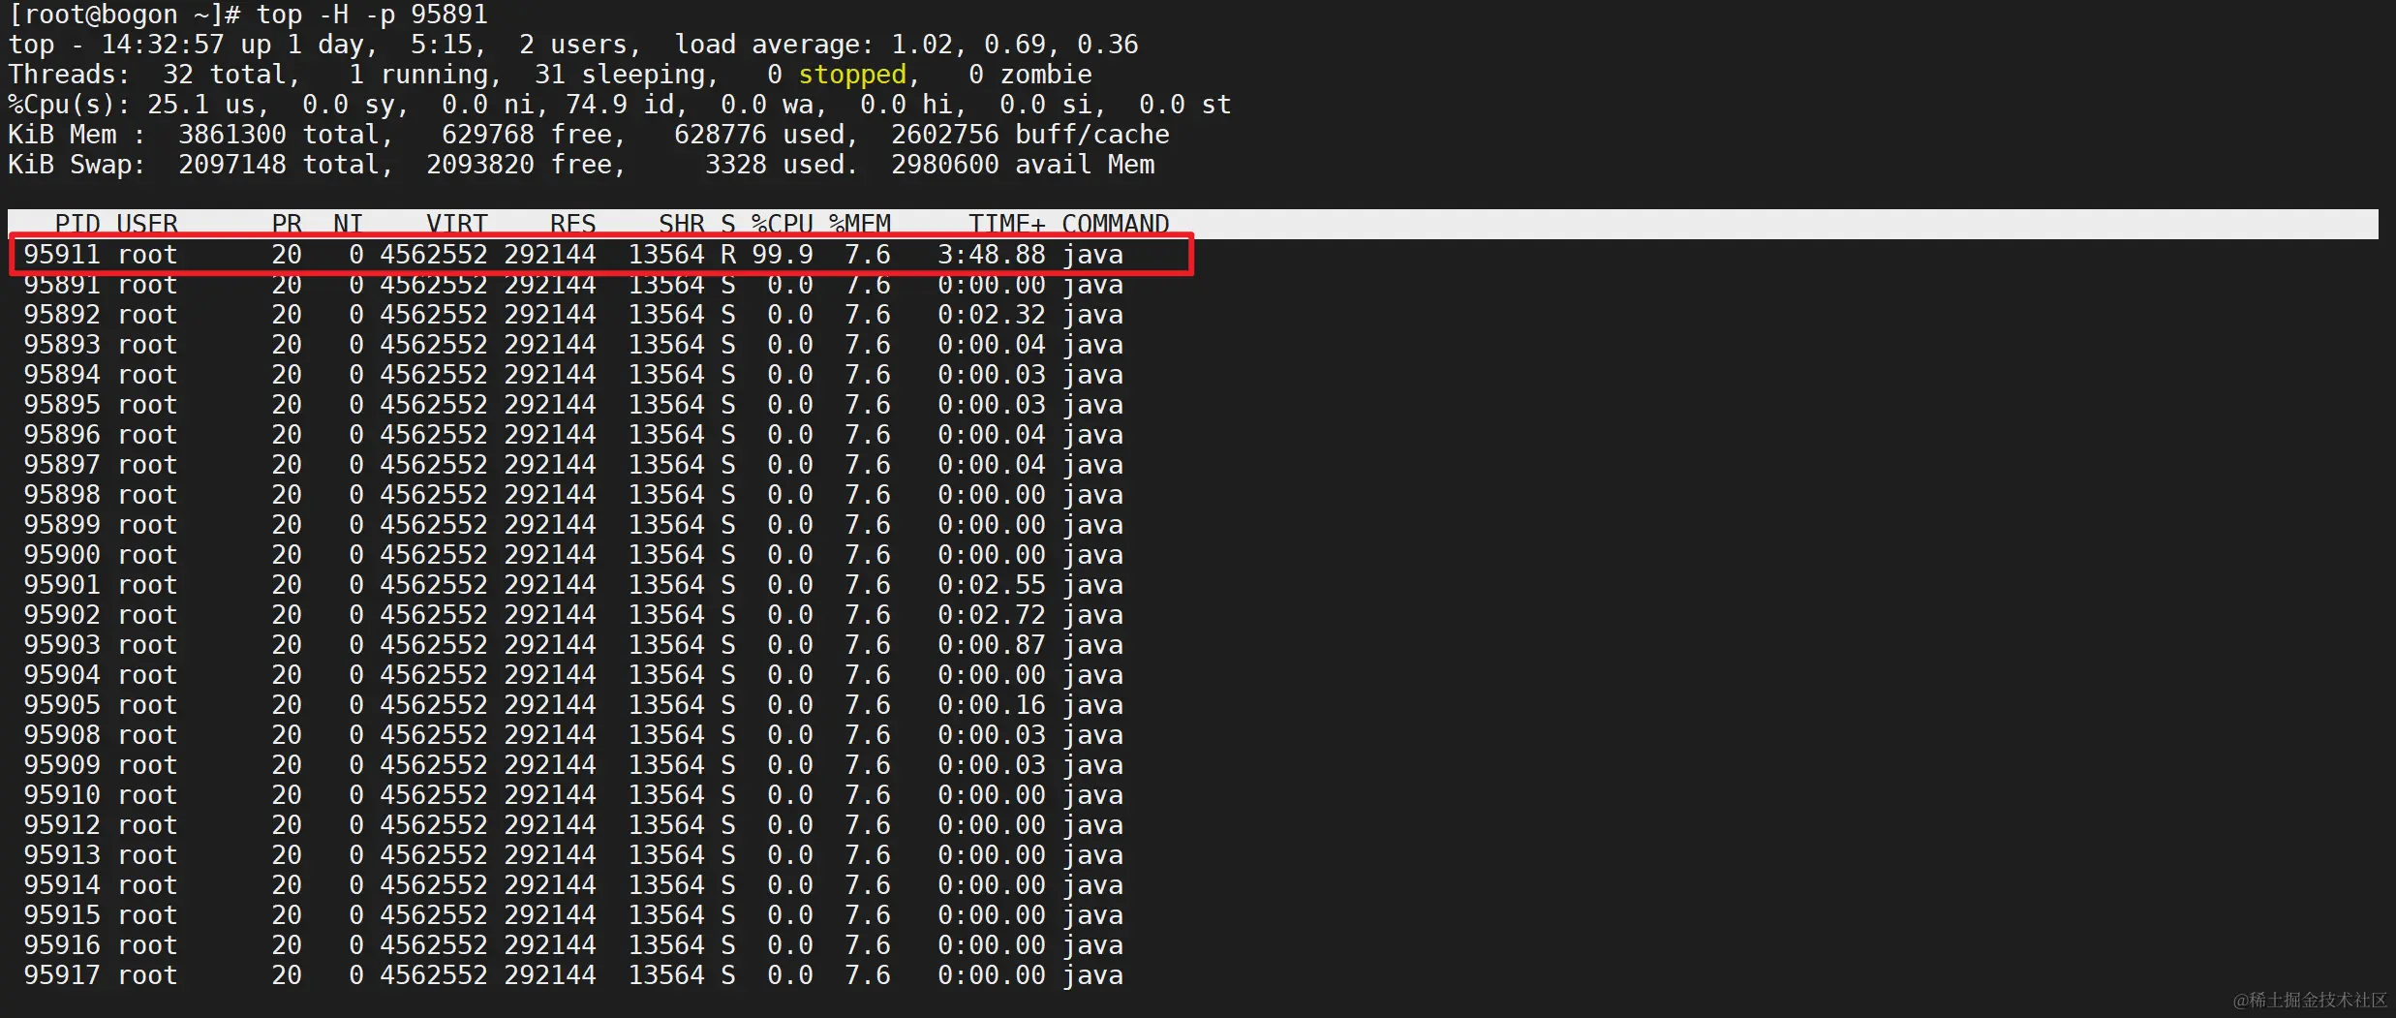Select the '2602756 buff/cache' value
Viewport: 2396px width, 1018px height.
[1030, 135]
